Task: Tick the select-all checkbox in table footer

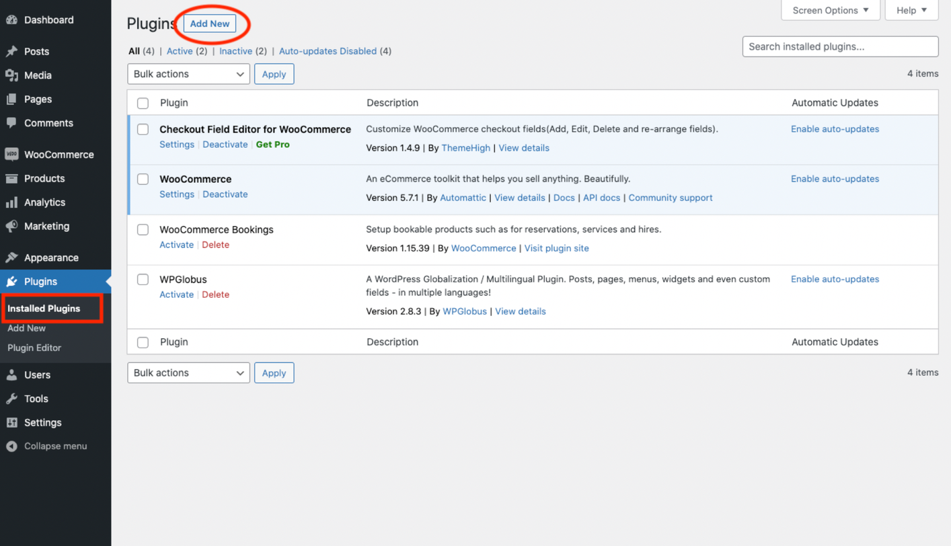Action: coord(143,342)
